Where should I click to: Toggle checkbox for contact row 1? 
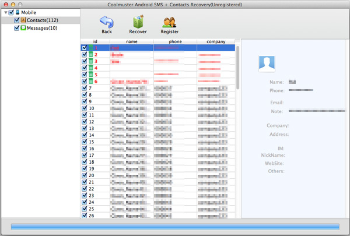(x=85, y=48)
